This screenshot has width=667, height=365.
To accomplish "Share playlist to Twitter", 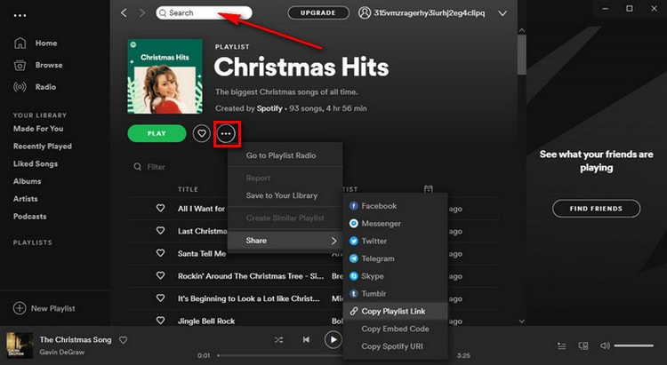I will pos(395,241).
